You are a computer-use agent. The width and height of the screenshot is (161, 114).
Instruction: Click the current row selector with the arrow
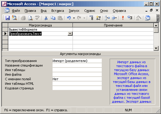[x=5, y=34]
